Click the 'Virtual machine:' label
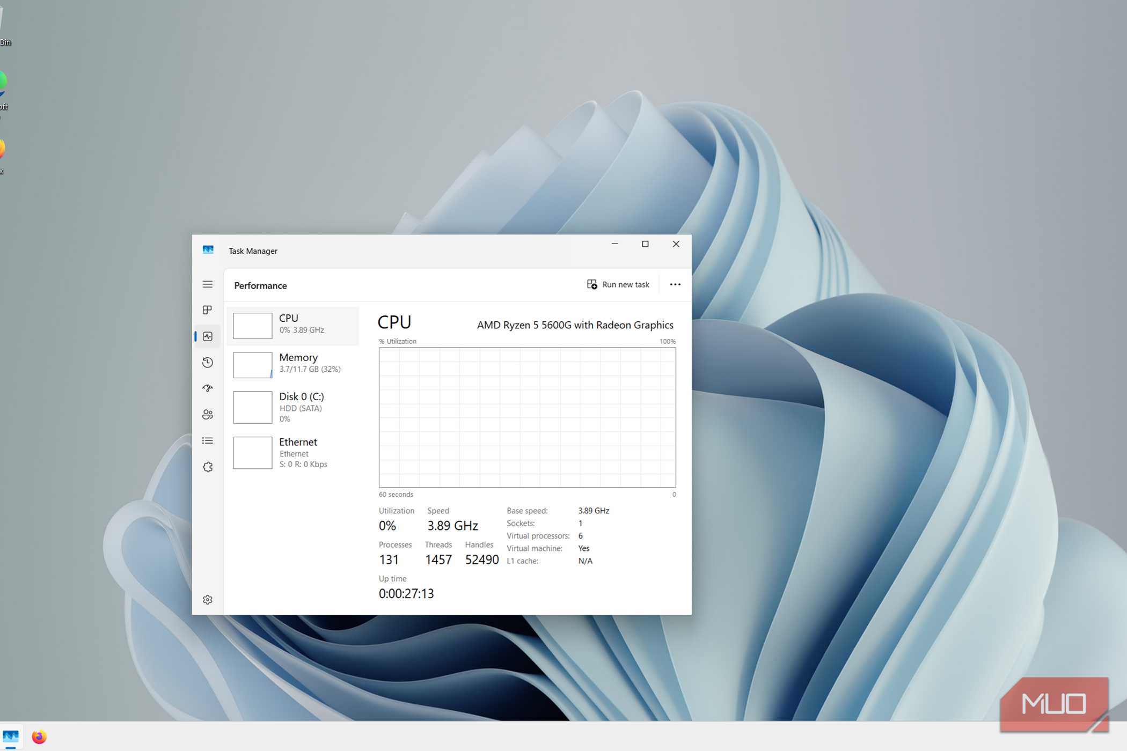Image resolution: width=1127 pixels, height=751 pixels. pyautogui.click(x=535, y=548)
